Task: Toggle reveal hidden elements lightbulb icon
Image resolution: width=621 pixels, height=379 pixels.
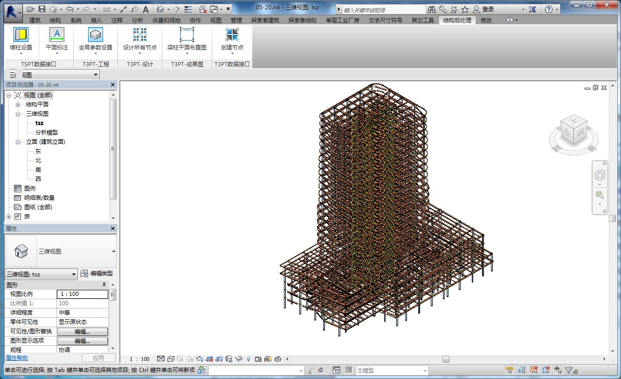Action: pos(248,359)
